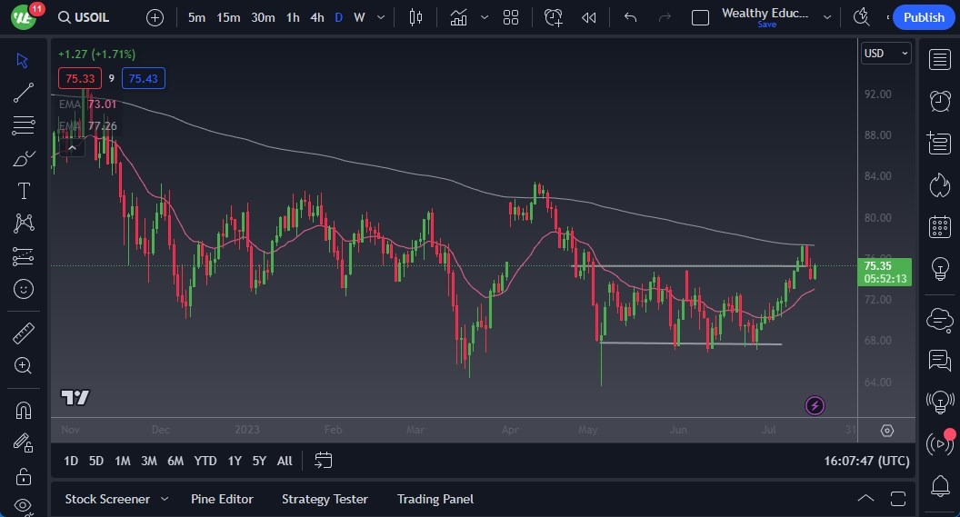Open chart settings gear icon
The image size is (960, 517).
point(887,431)
